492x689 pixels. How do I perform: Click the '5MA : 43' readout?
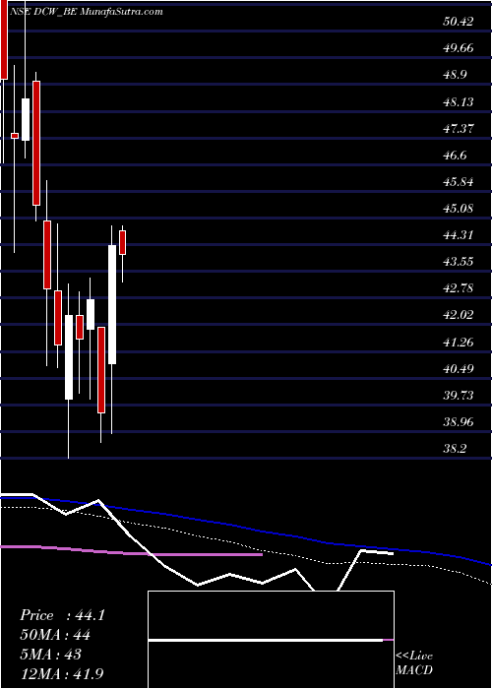pos(51,655)
